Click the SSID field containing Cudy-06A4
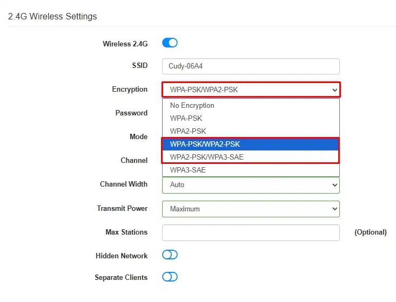The height and width of the screenshot is (302, 396). 251,66
